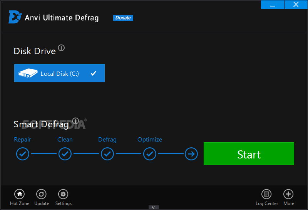Screen dimensions: 308x210
Task: Show info next to Disk Drive heading
Action: [x=61, y=48]
